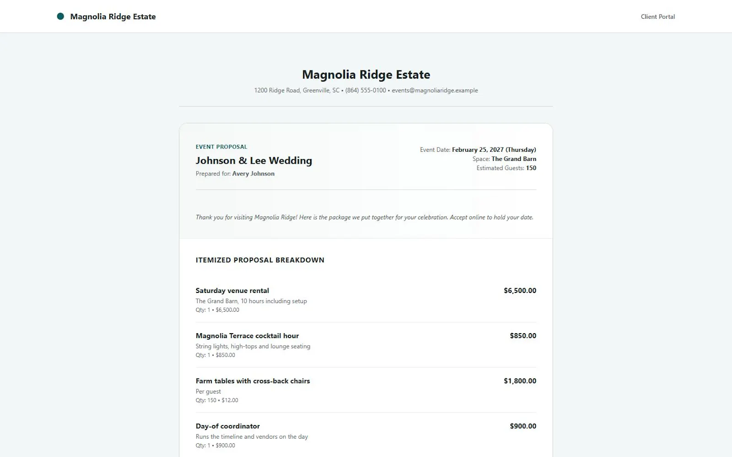Click the 'Qty: 1 • $850.00' line
This screenshot has width=732, height=457.
215,355
